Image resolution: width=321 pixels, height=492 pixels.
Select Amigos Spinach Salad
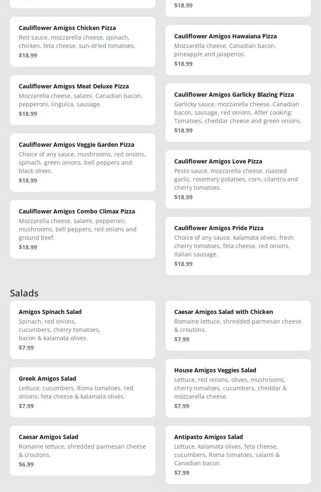click(x=83, y=330)
